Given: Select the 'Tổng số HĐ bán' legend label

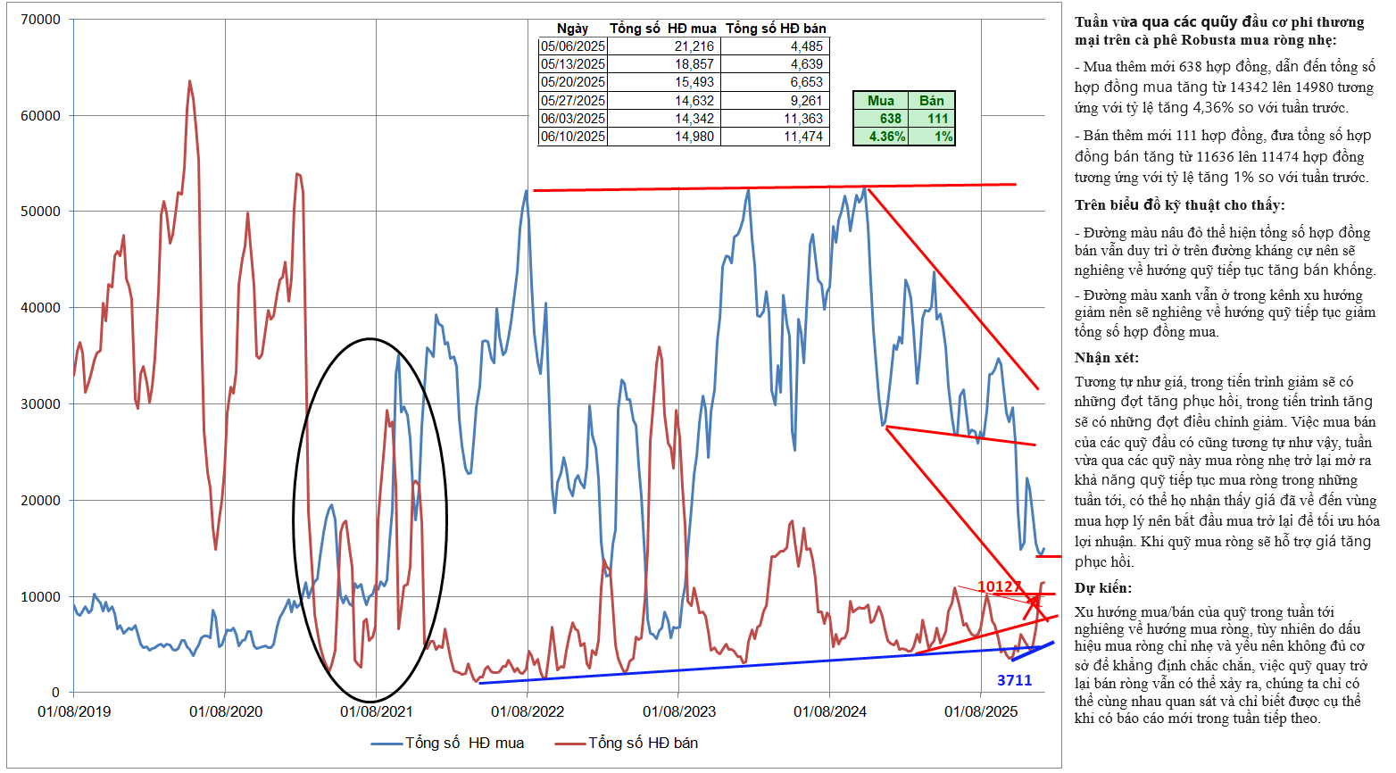Looking at the screenshot, I should click(x=643, y=744).
